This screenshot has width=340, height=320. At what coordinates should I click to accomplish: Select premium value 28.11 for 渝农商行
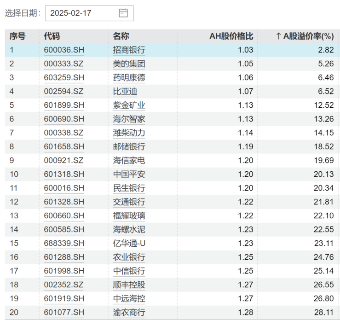[324, 313]
